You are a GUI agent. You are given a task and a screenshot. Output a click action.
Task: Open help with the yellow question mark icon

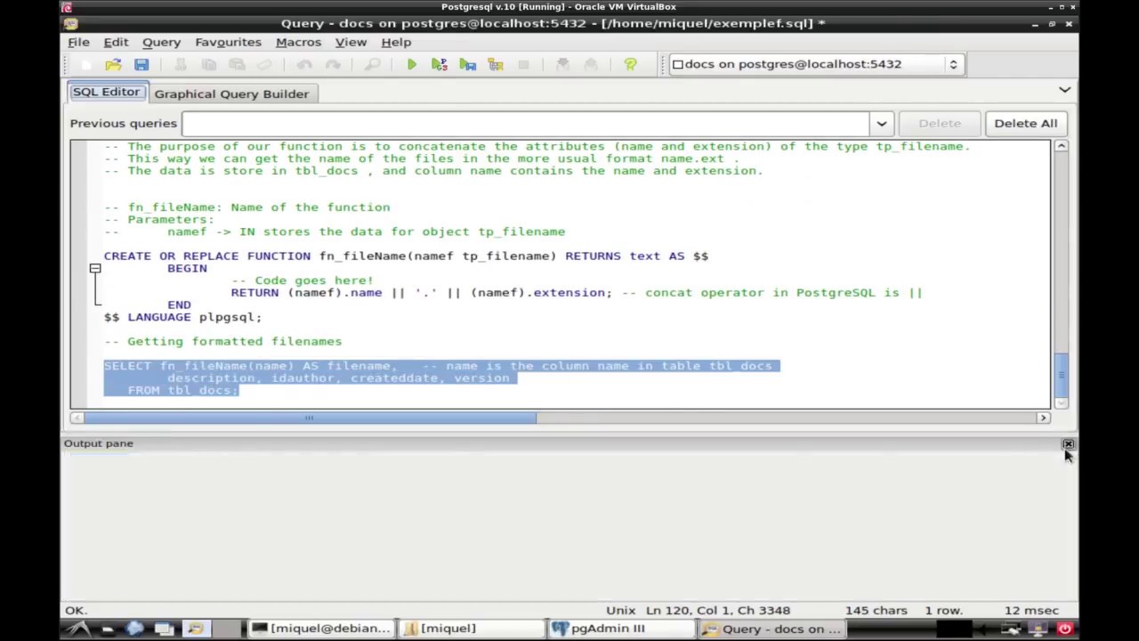pos(630,64)
